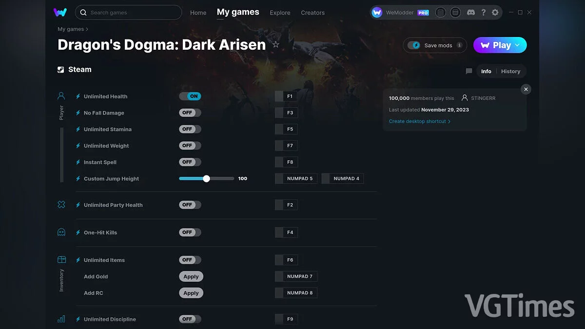Select the party cross icon in sidebar

coord(60,205)
